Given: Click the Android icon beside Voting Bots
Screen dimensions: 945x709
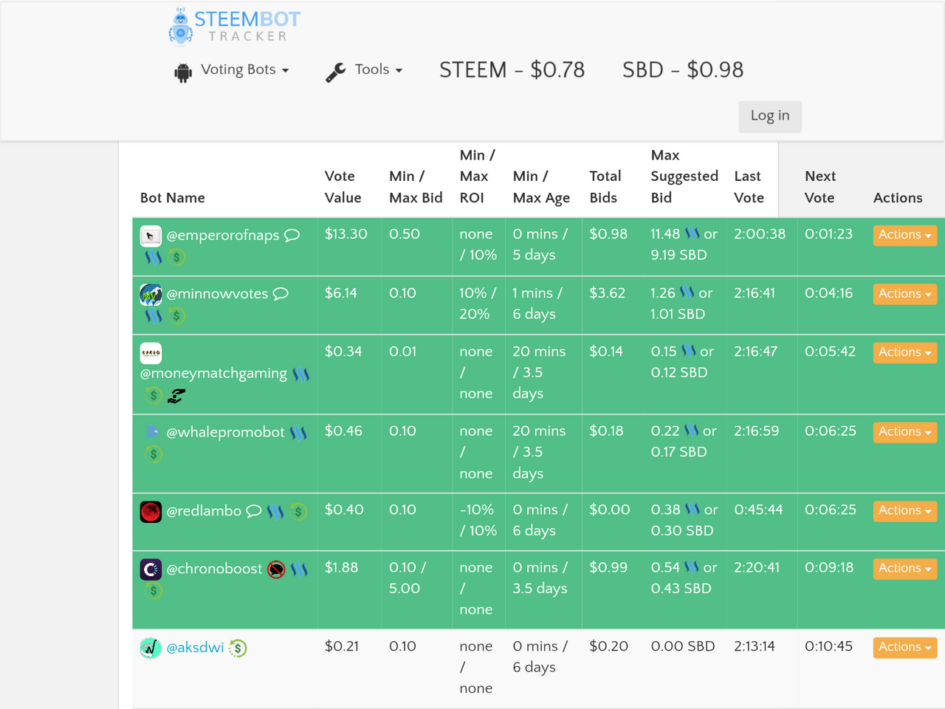Looking at the screenshot, I should (x=183, y=72).
